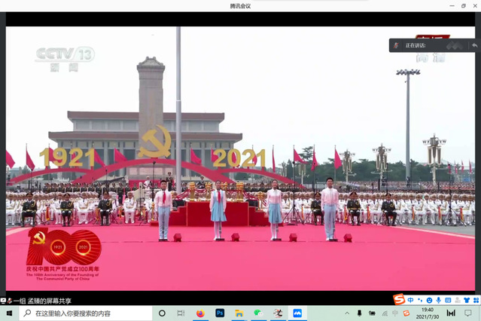Viewport: 481px width, 321px height.
Task: Click the muted microphone icon in speaker panel
Action: (x=396, y=45)
